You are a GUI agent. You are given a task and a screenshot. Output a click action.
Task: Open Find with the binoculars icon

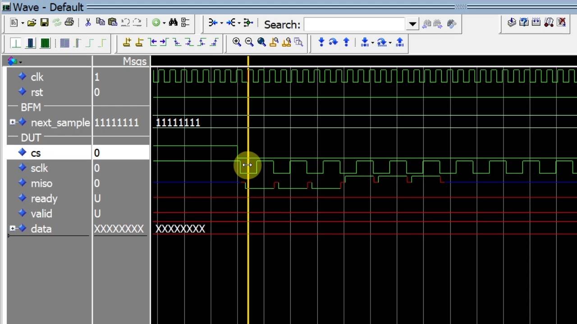point(173,22)
